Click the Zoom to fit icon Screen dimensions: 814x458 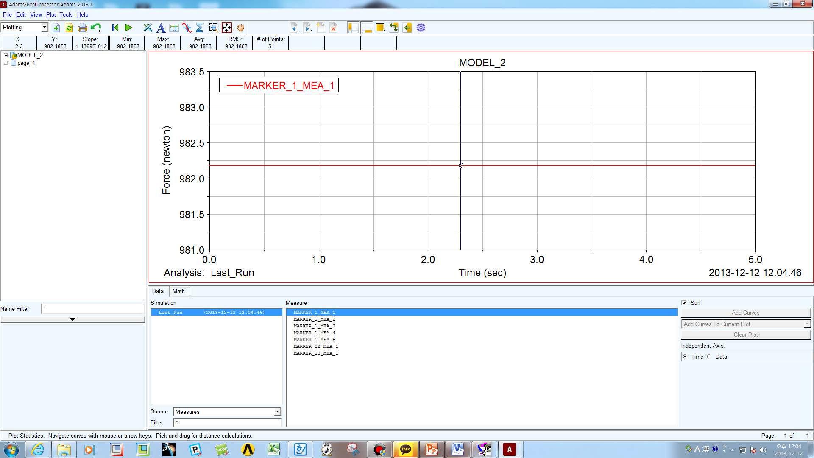coord(226,28)
